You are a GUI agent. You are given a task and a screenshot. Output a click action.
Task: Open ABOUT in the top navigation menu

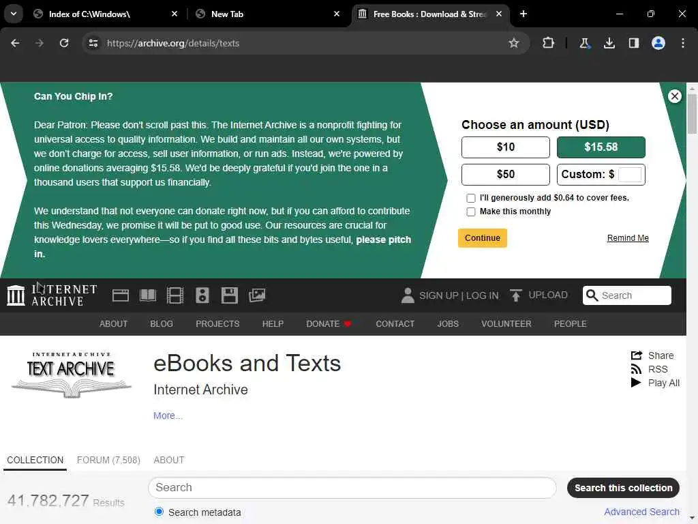(x=114, y=324)
